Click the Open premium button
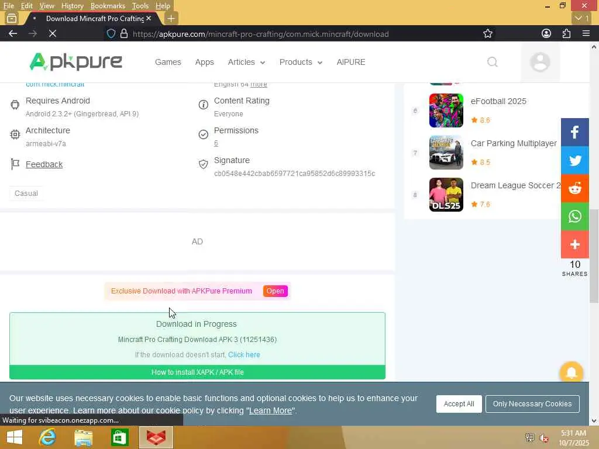This screenshot has height=449, width=599. (275, 291)
